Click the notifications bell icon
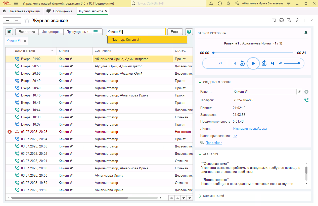318x206 pixels. [211, 4]
